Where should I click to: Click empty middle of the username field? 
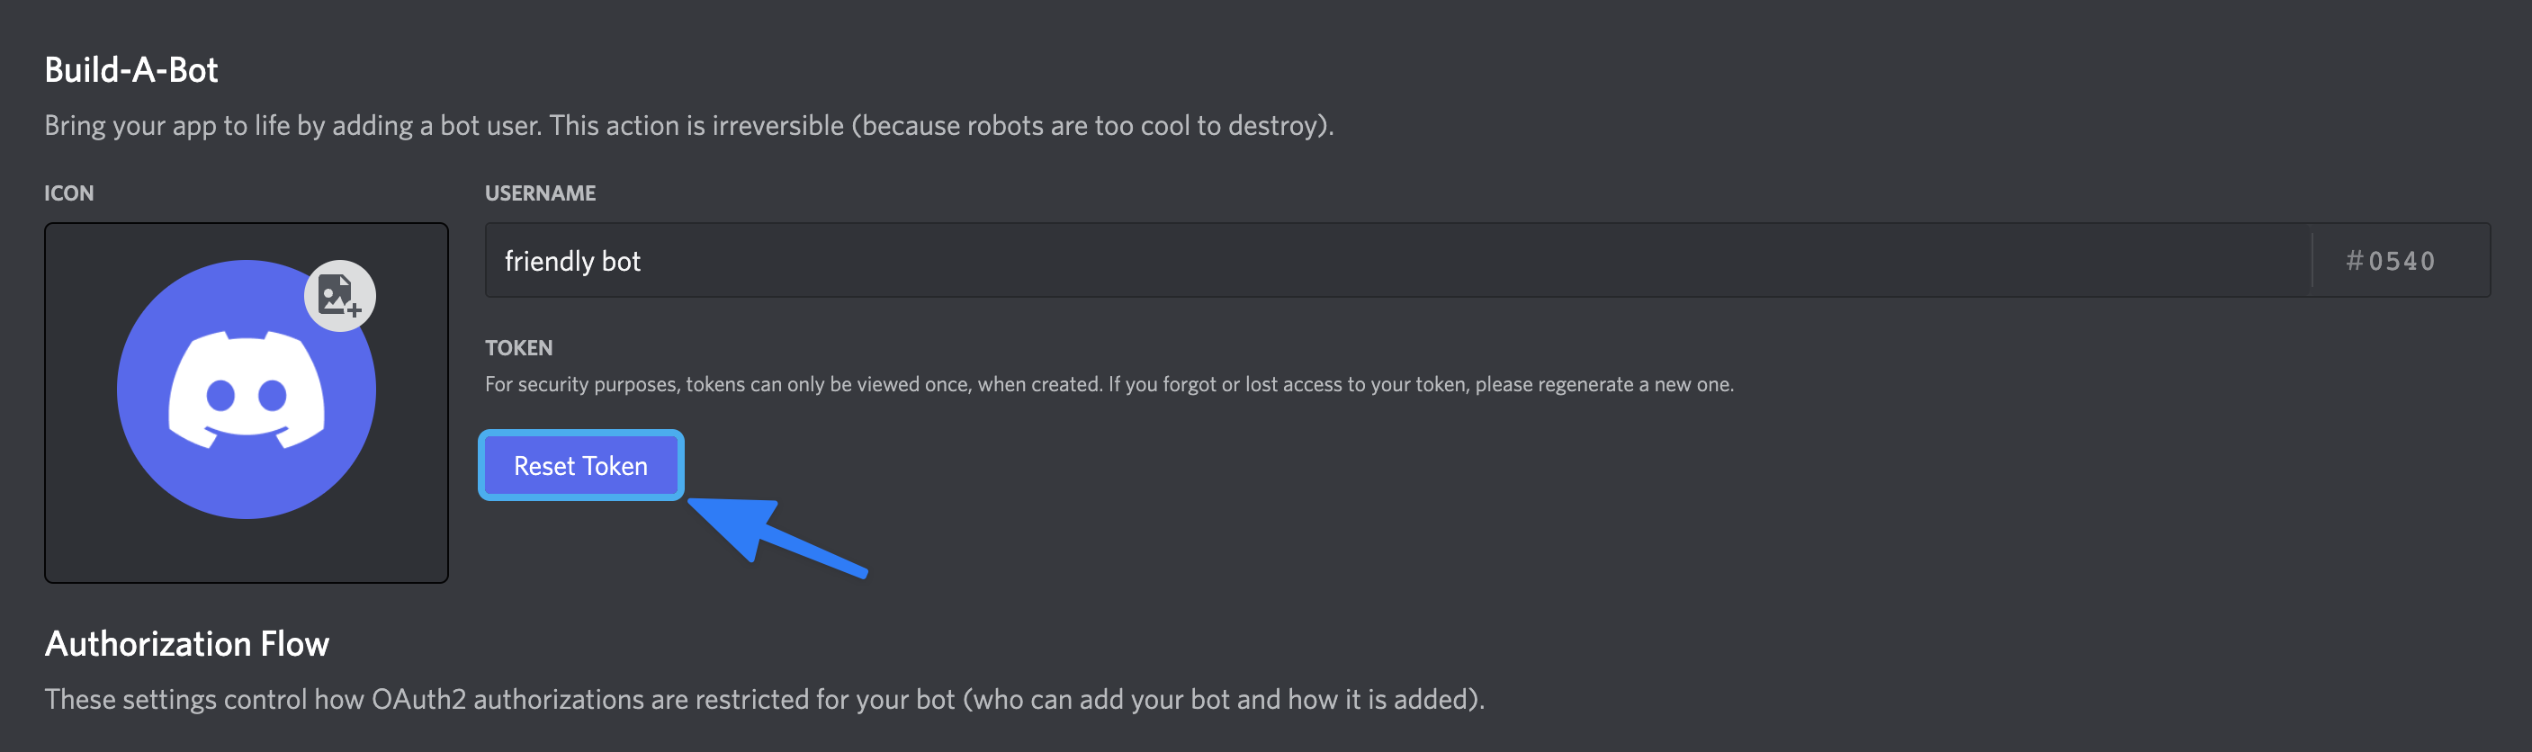coord(1376,262)
